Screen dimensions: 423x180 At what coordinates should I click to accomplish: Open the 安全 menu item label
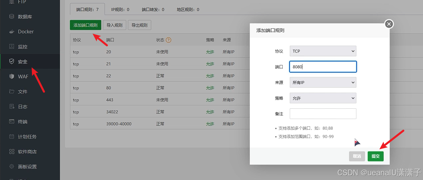pyautogui.click(x=23, y=62)
